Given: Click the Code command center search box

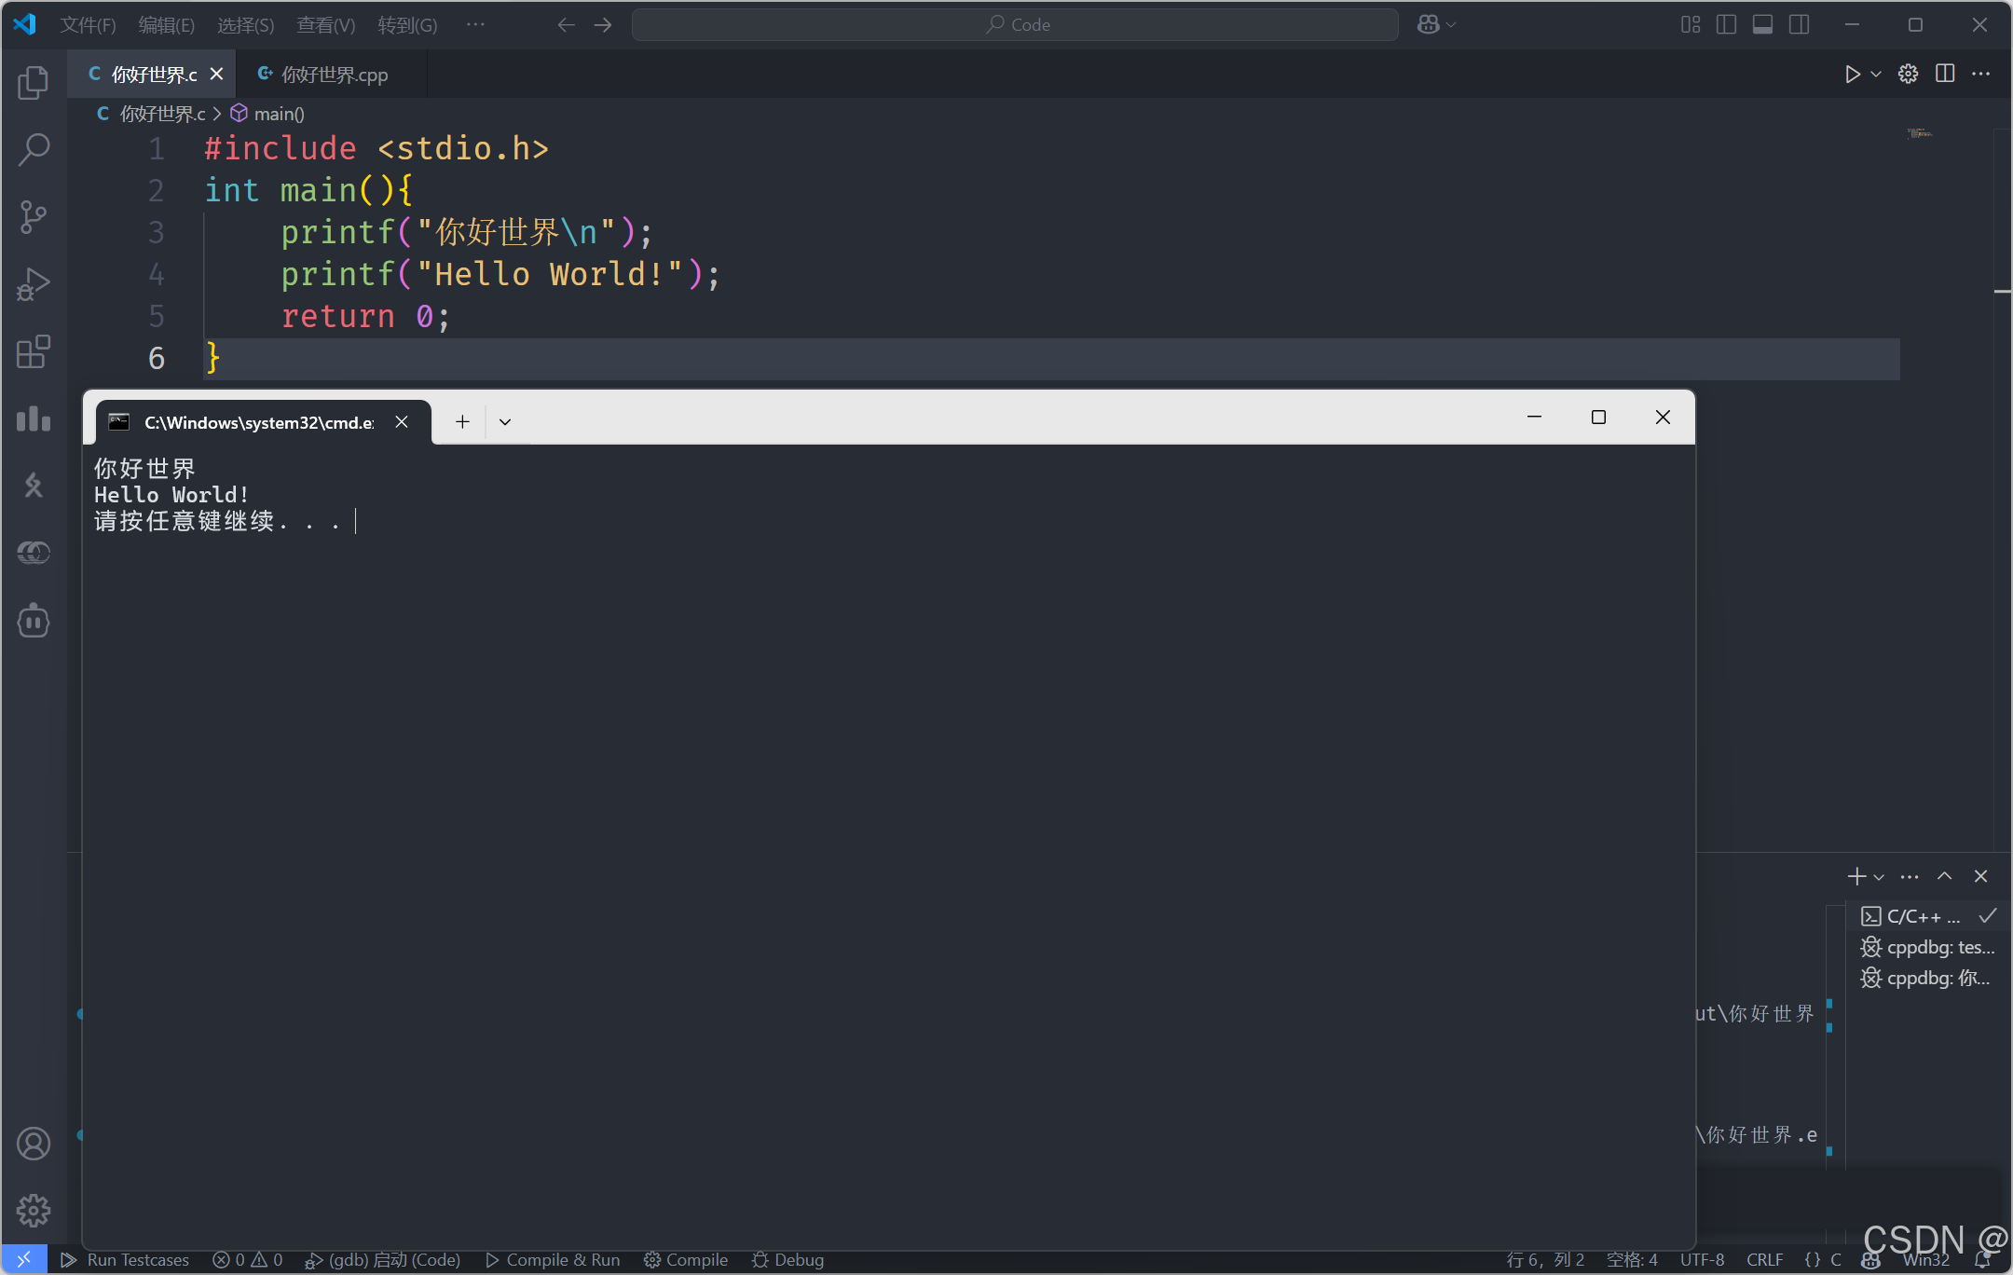Looking at the screenshot, I should (1014, 25).
